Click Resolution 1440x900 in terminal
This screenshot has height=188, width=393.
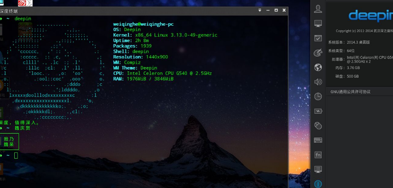(141, 57)
